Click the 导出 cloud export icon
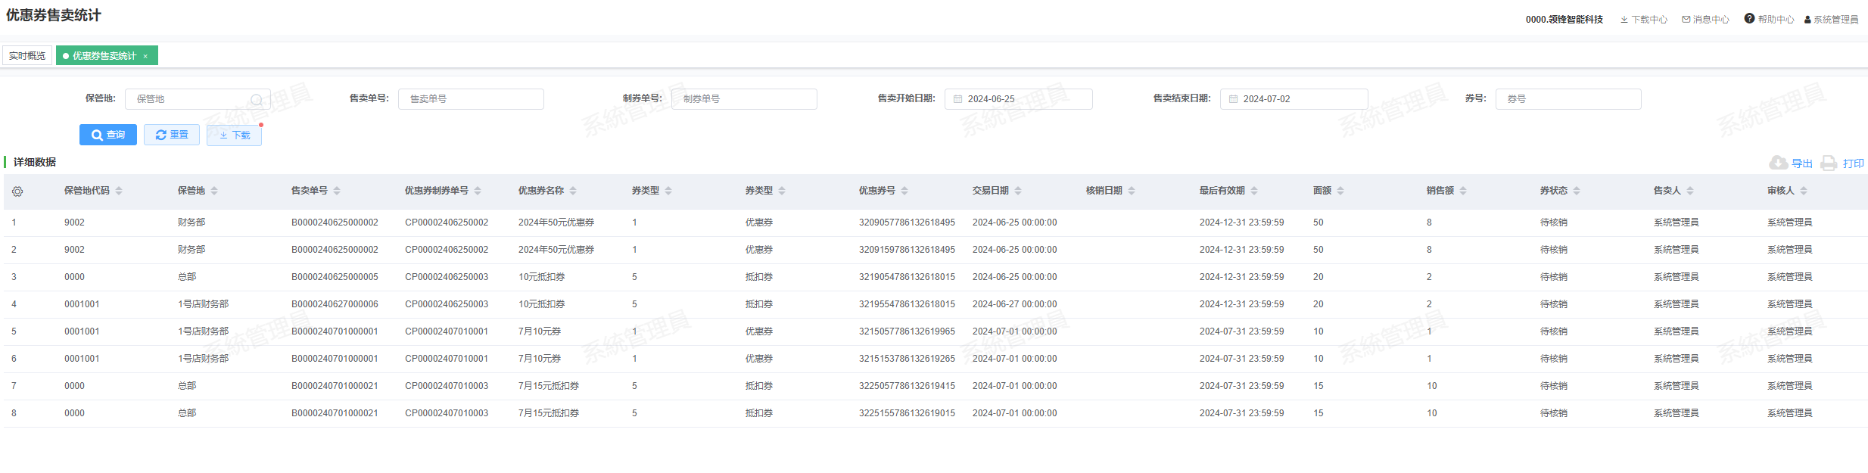This screenshot has height=473, width=1868. (1778, 163)
